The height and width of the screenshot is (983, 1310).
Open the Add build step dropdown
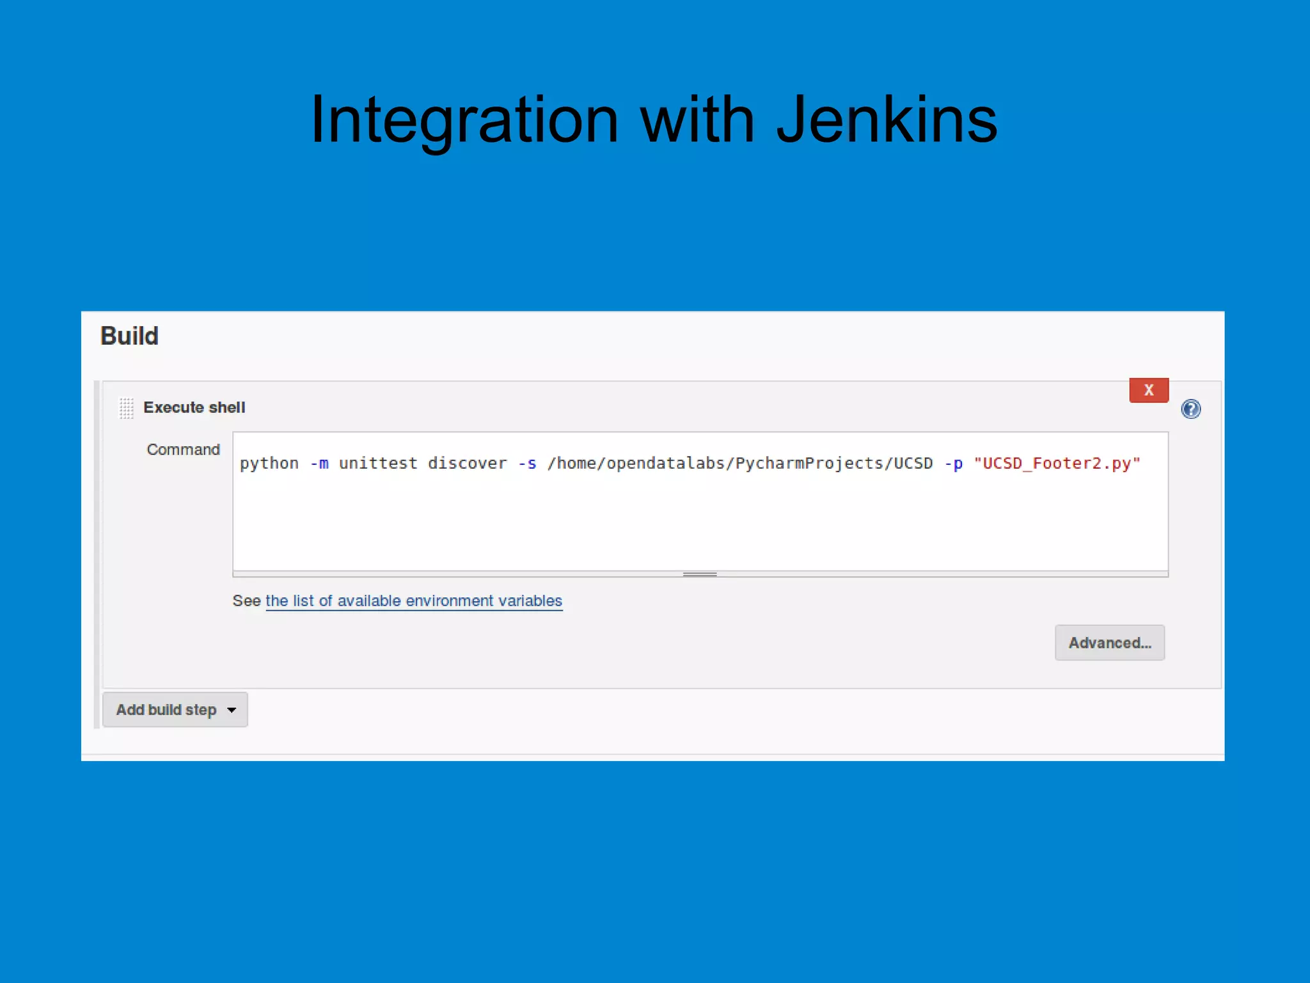coord(175,710)
